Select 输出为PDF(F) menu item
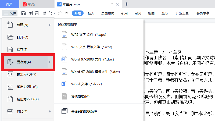 pos(26,74)
